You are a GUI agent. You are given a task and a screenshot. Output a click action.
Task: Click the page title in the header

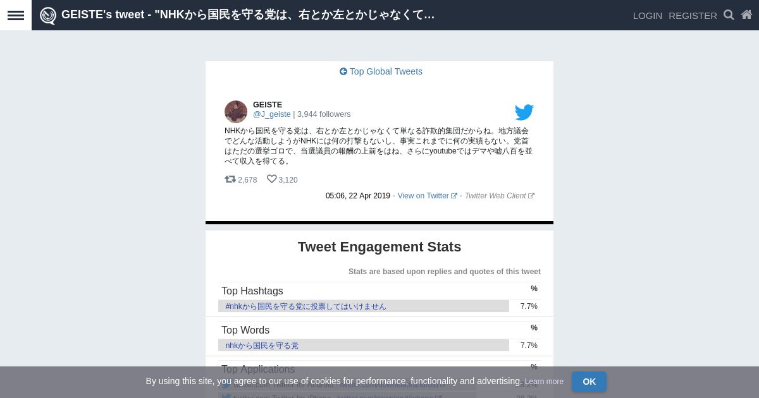point(248,15)
